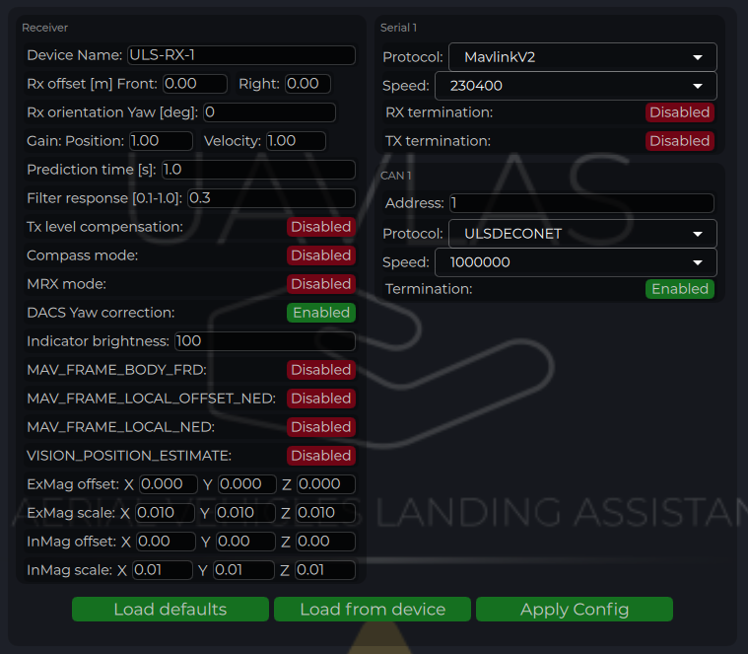Edit Indicator brightness field
This screenshot has height=654, width=748.
tap(265, 341)
